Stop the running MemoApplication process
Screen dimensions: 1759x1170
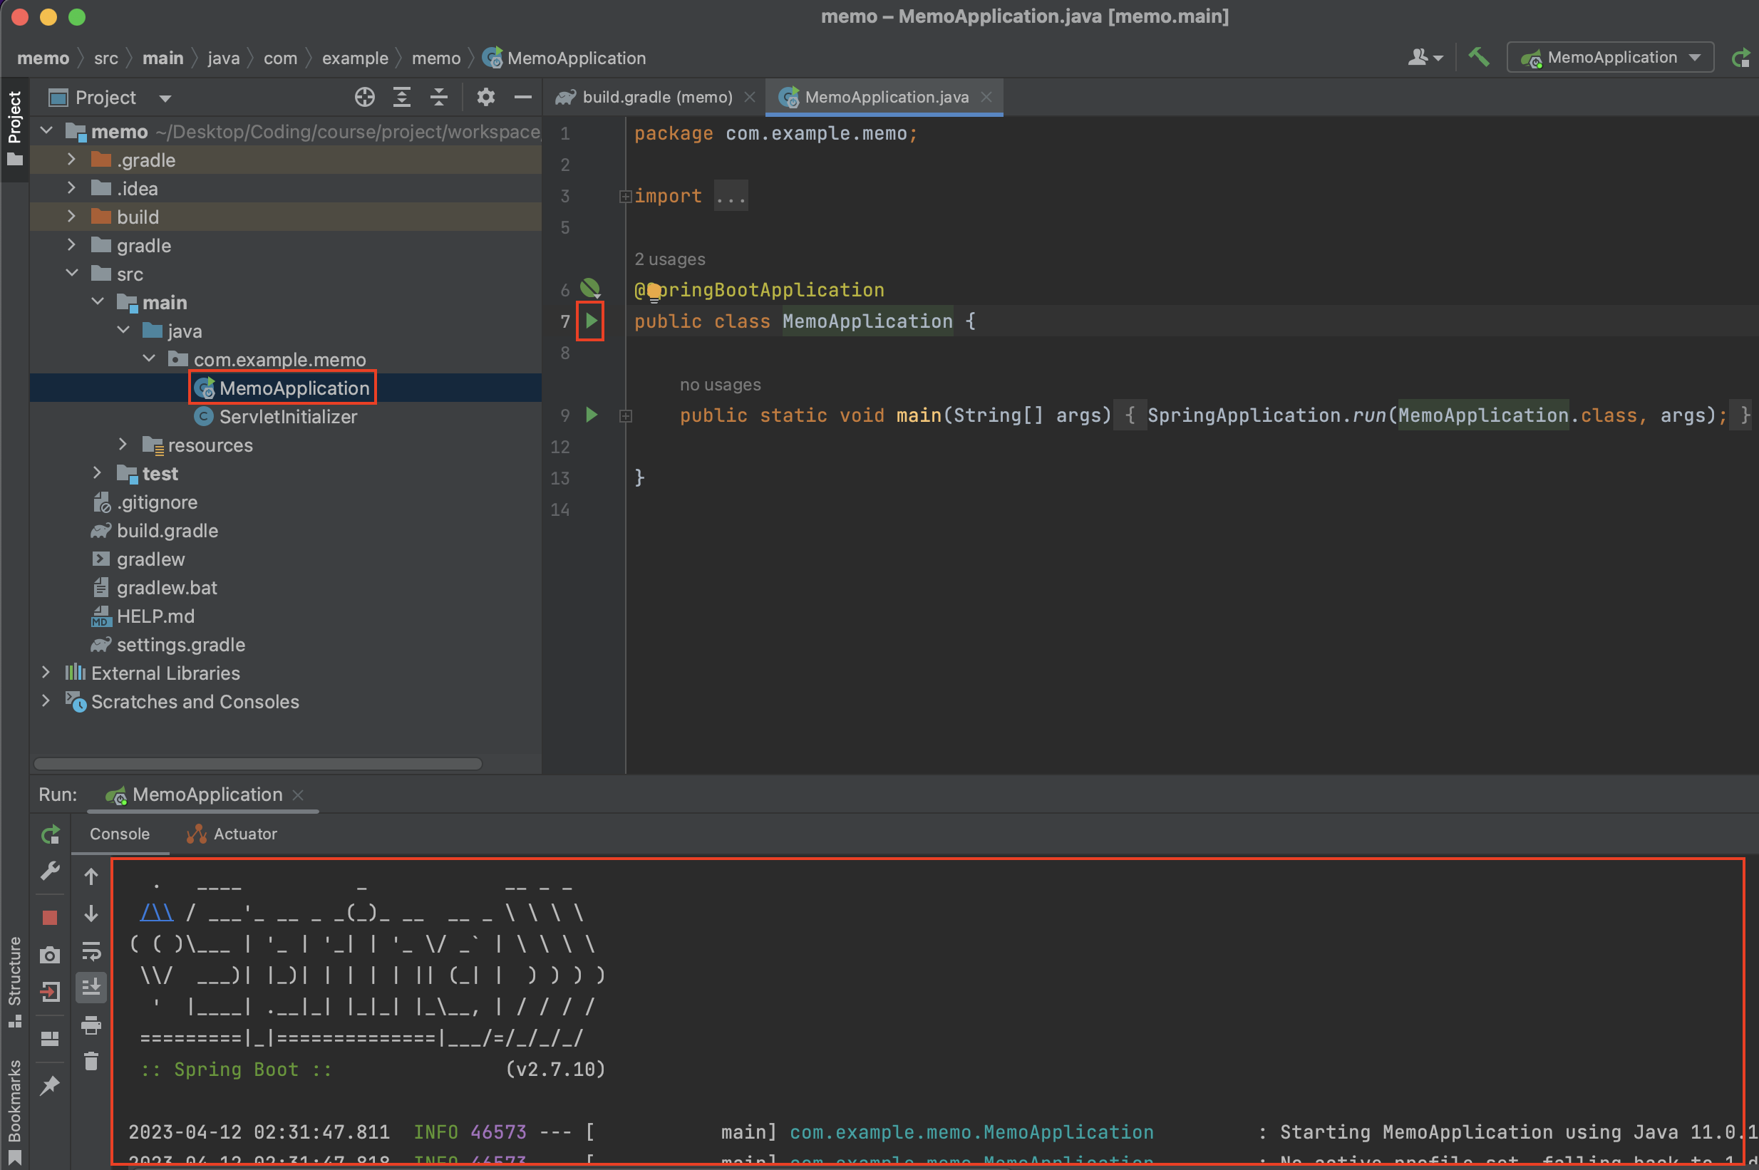(x=50, y=917)
